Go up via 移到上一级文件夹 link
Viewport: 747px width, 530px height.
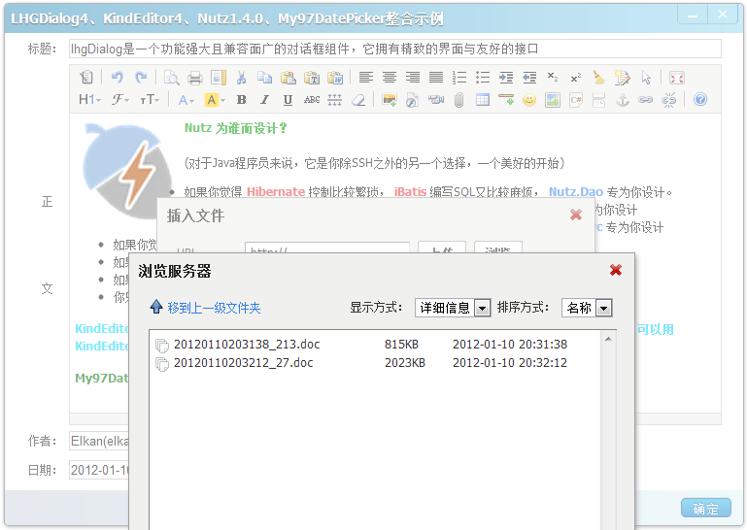click(214, 308)
